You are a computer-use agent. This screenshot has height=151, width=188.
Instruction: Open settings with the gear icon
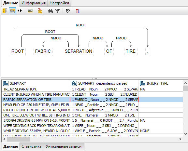(68, 11)
